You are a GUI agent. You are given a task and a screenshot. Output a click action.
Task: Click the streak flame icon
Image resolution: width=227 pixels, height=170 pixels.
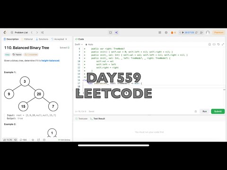pos(172,33)
